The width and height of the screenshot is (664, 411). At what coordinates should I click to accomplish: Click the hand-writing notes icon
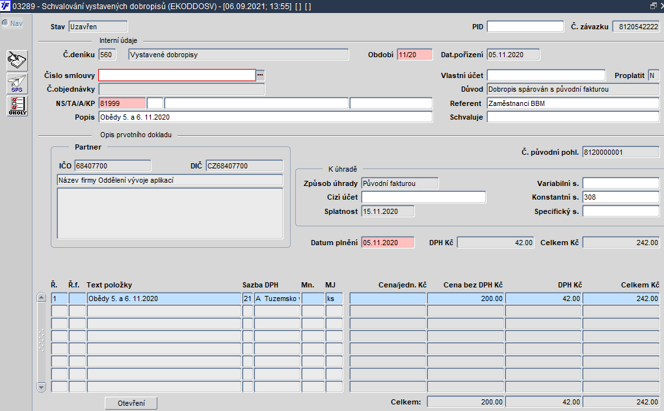tap(17, 61)
